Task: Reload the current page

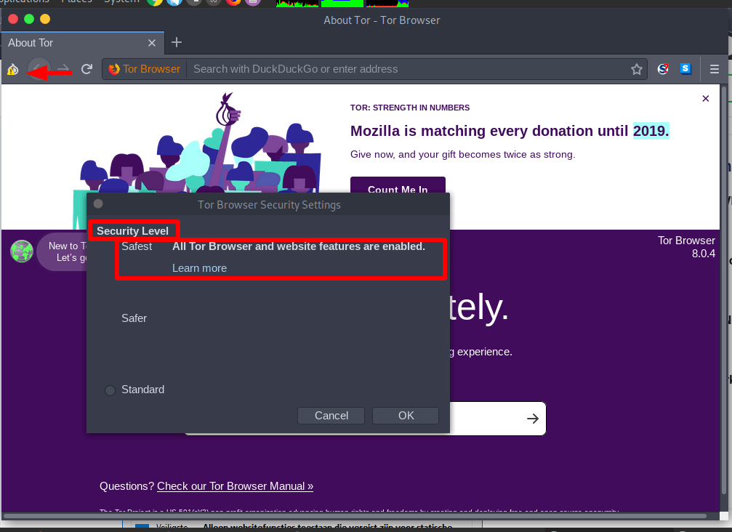Action: pyautogui.click(x=87, y=69)
